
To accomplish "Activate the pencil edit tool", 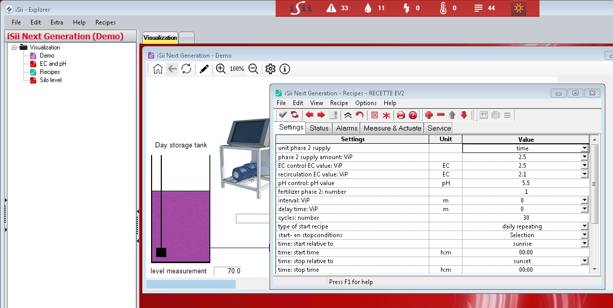I will 204,69.
